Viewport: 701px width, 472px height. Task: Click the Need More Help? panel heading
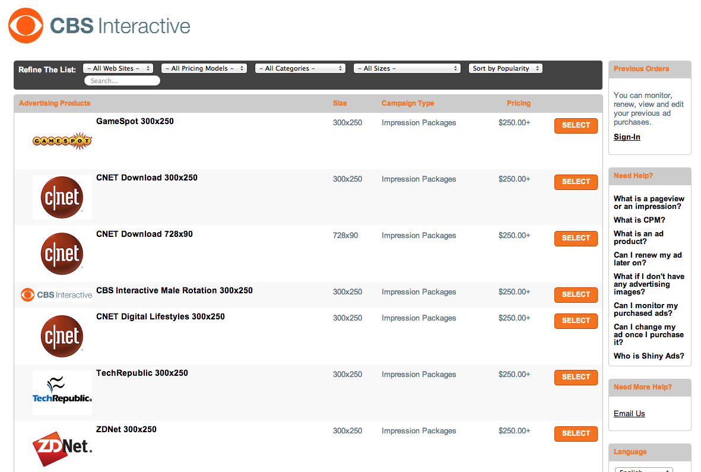pos(643,387)
